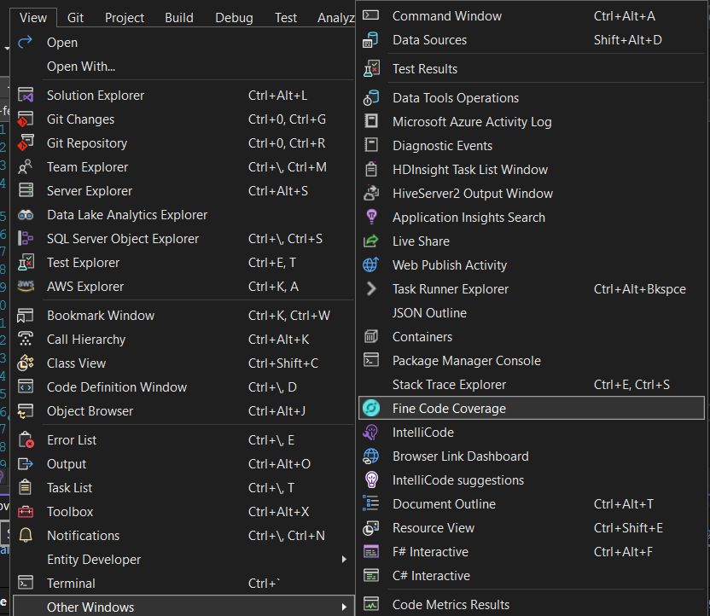Click the SQL Server Object Explorer icon
Viewport: 710px width, 616px height.
click(x=26, y=239)
